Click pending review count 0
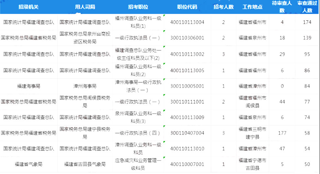Viewport: 320px width, 174px height. pyautogui.click(x=282, y=86)
